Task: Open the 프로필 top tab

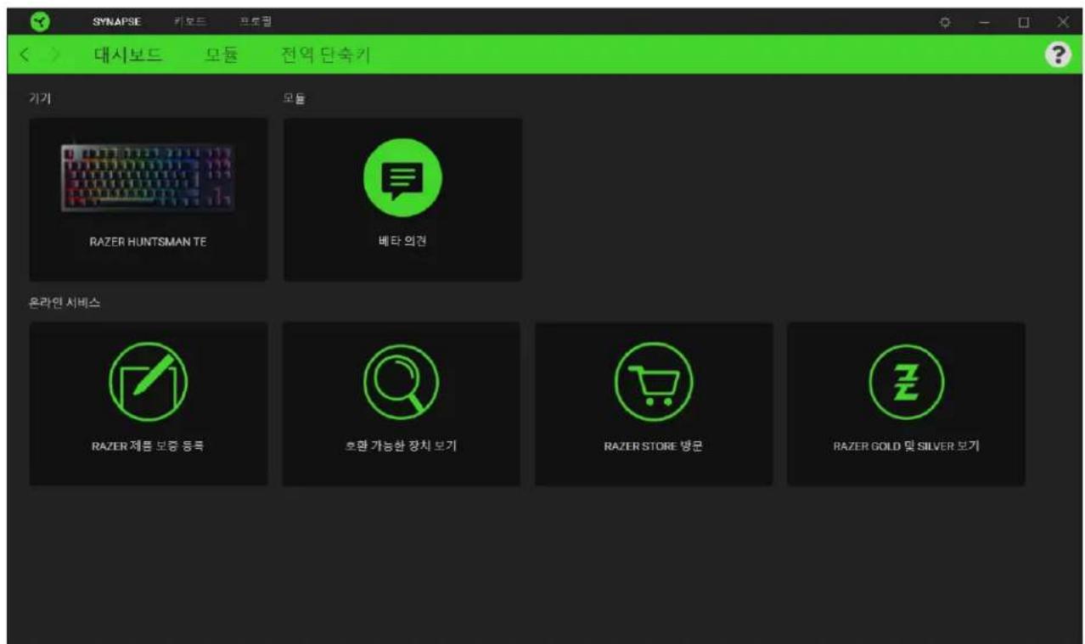Action: click(257, 22)
